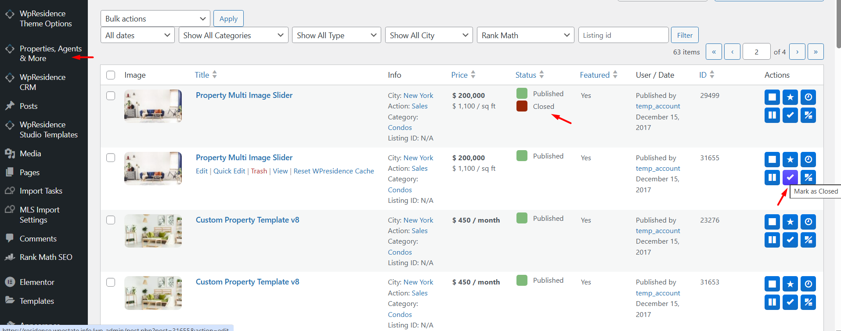841x331 pixels.
Task: Click the pause icon for listing 23276
Action: click(x=772, y=240)
